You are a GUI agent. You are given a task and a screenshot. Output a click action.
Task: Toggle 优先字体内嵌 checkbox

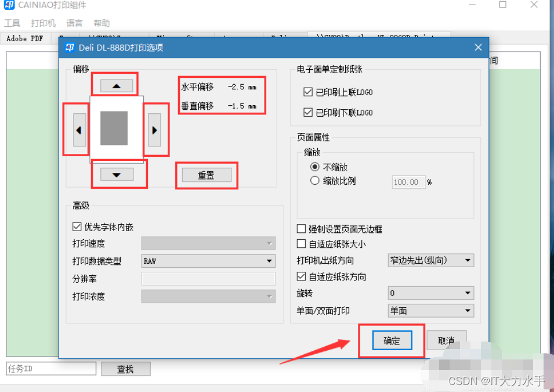point(77,227)
